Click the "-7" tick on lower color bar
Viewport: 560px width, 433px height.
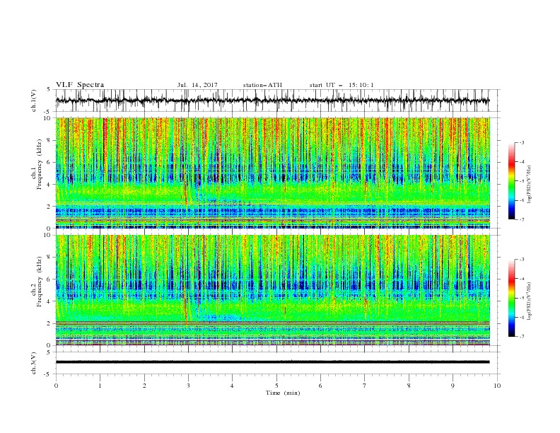pyautogui.click(x=522, y=336)
